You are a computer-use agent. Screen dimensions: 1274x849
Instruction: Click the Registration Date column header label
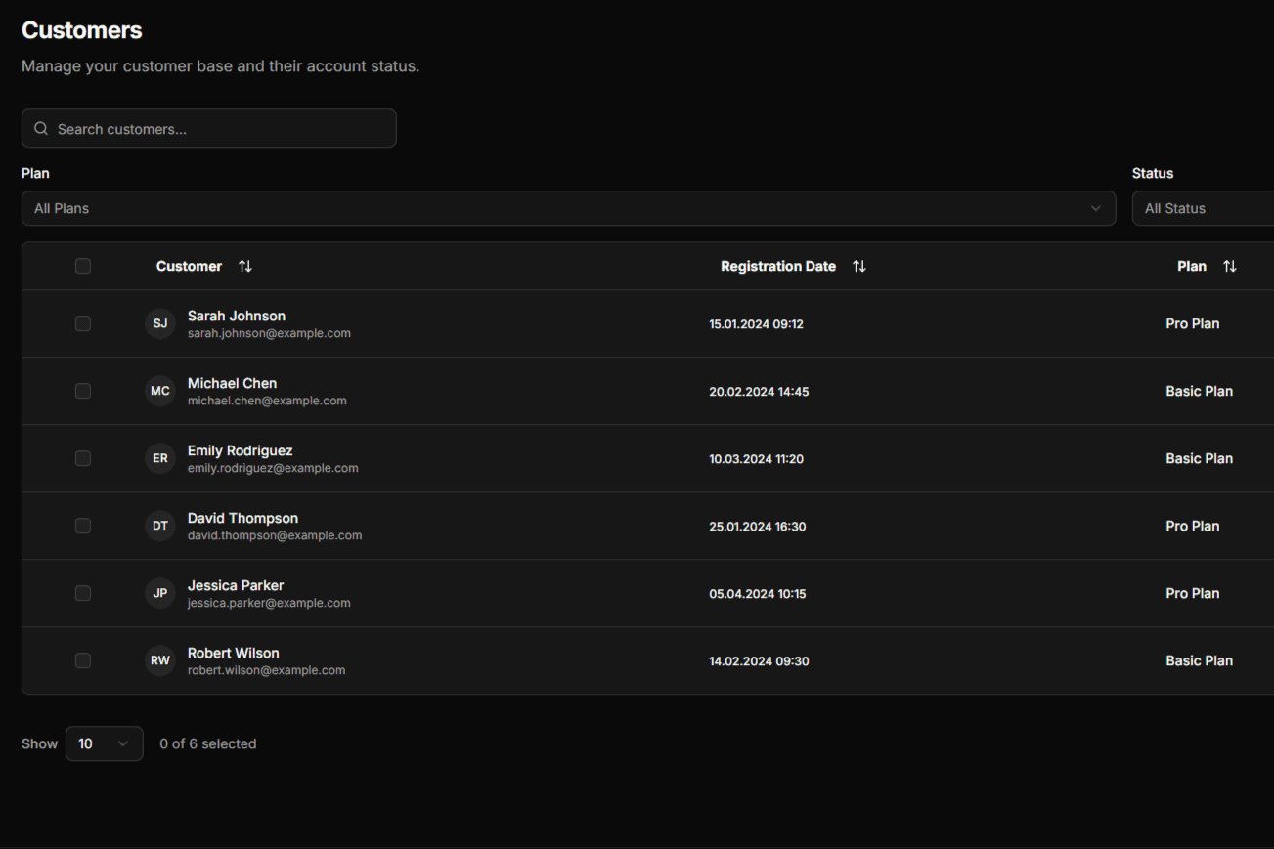click(x=778, y=266)
